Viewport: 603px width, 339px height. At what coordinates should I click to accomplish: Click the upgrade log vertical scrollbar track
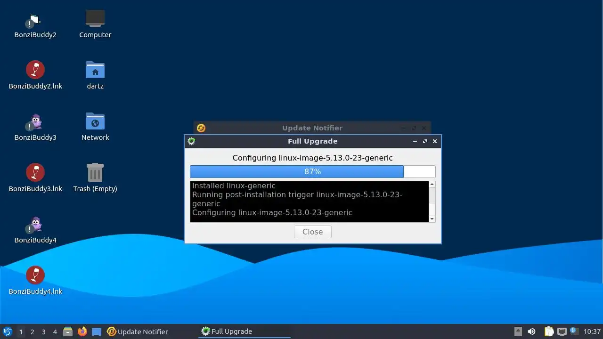tap(432, 202)
